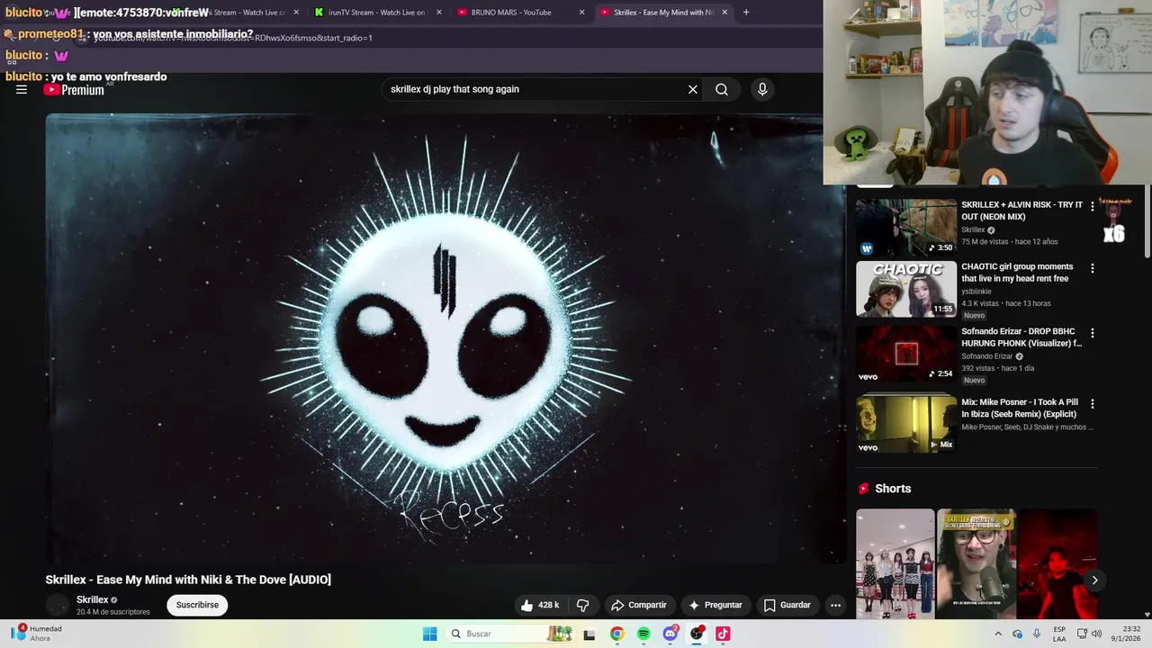Open options menu for CHAOTIC girl group video

[x=1093, y=268]
